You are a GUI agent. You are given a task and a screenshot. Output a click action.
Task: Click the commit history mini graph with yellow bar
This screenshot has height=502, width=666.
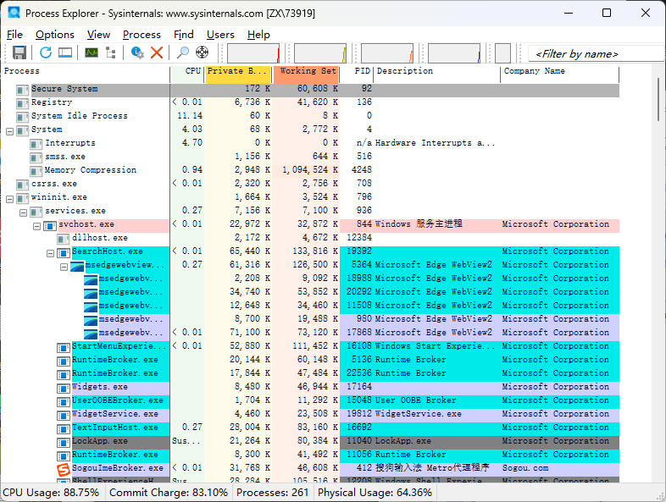pyautogui.click(x=320, y=53)
